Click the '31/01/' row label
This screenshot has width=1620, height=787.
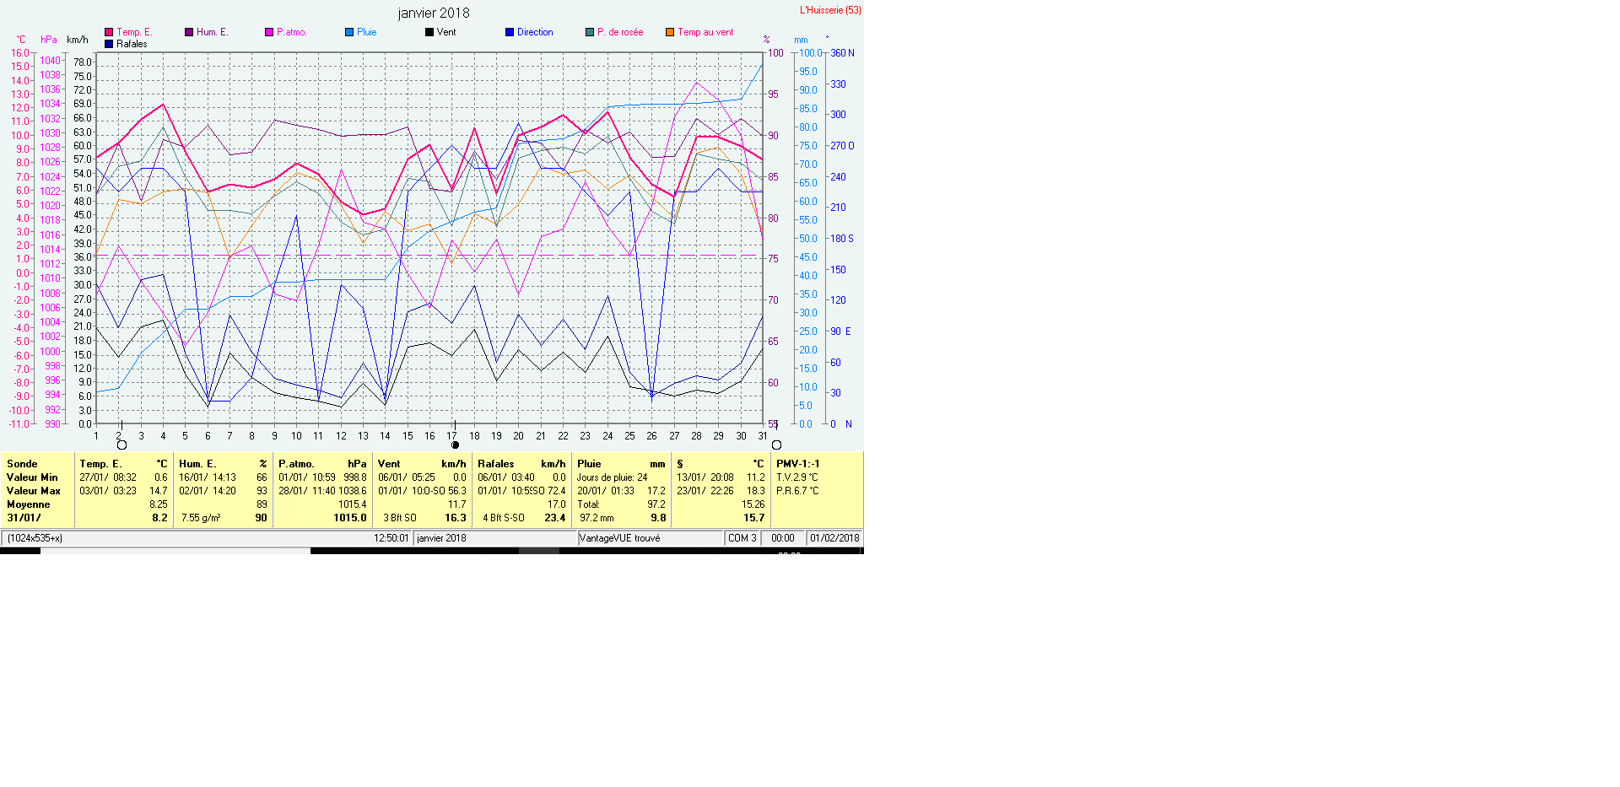24,518
